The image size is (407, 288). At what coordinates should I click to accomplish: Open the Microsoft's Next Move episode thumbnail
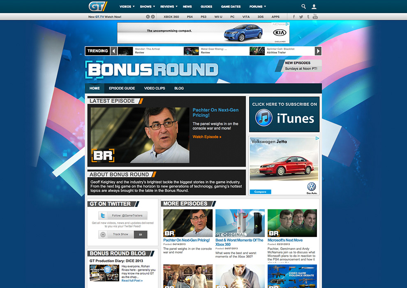pyautogui.click(x=292, y=223)
